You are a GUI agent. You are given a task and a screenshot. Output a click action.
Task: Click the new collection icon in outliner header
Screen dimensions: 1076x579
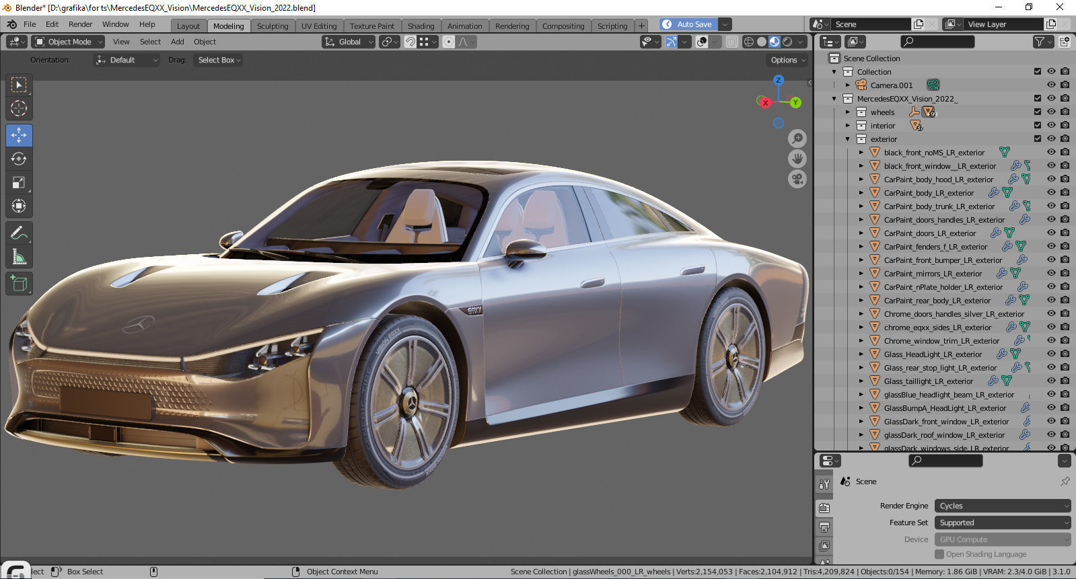pyautogui.click(x=1065, y=42)
